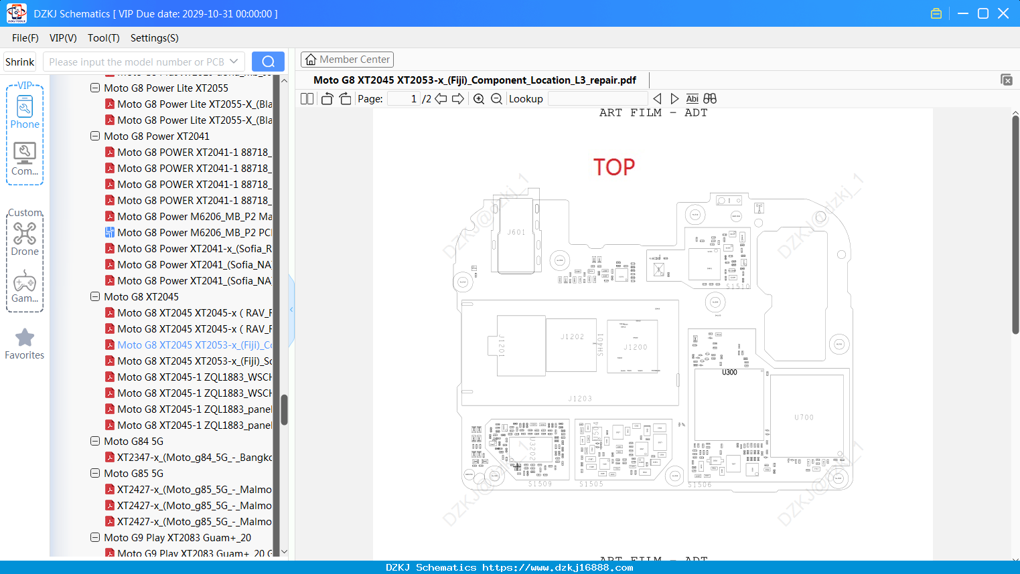
Task: Find next lookup match triangle
Action: coord(674,99)
